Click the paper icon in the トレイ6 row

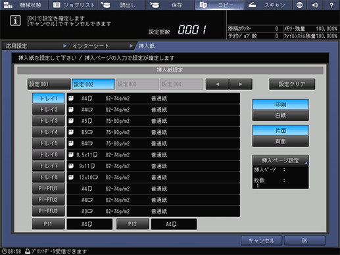point(71,155)
